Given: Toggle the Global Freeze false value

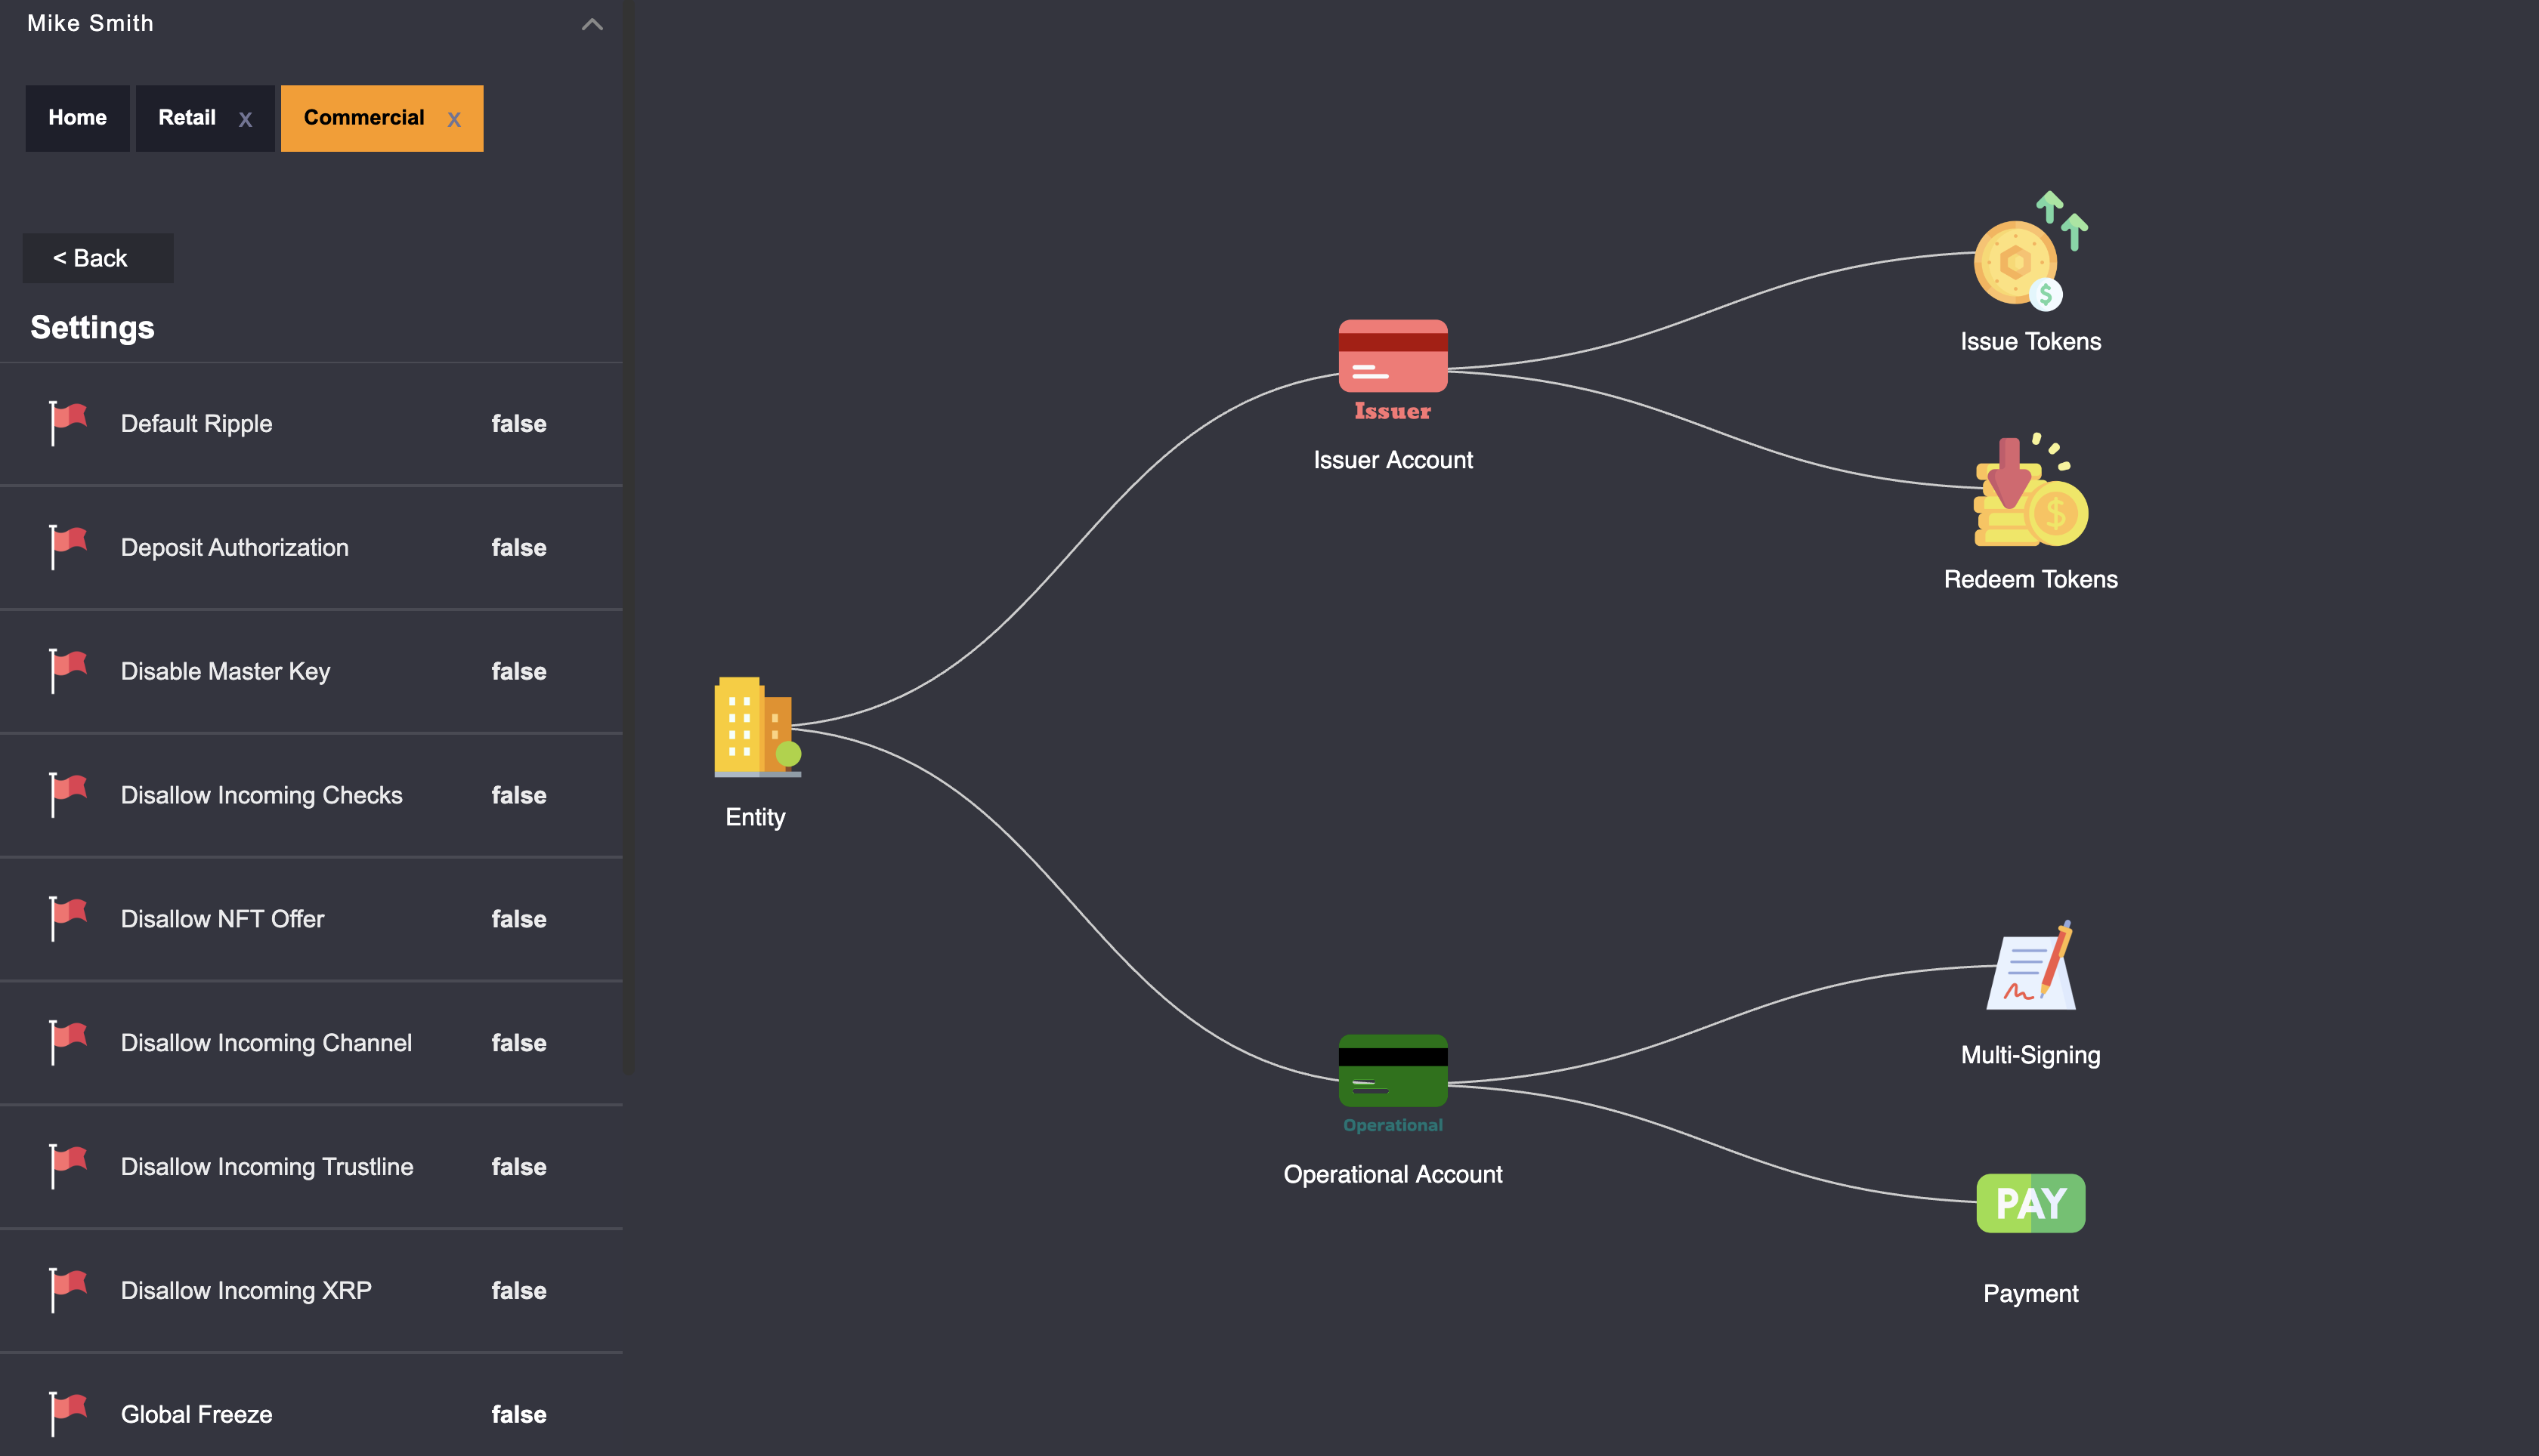Looking at the screenshot, I should [518, 1414].
